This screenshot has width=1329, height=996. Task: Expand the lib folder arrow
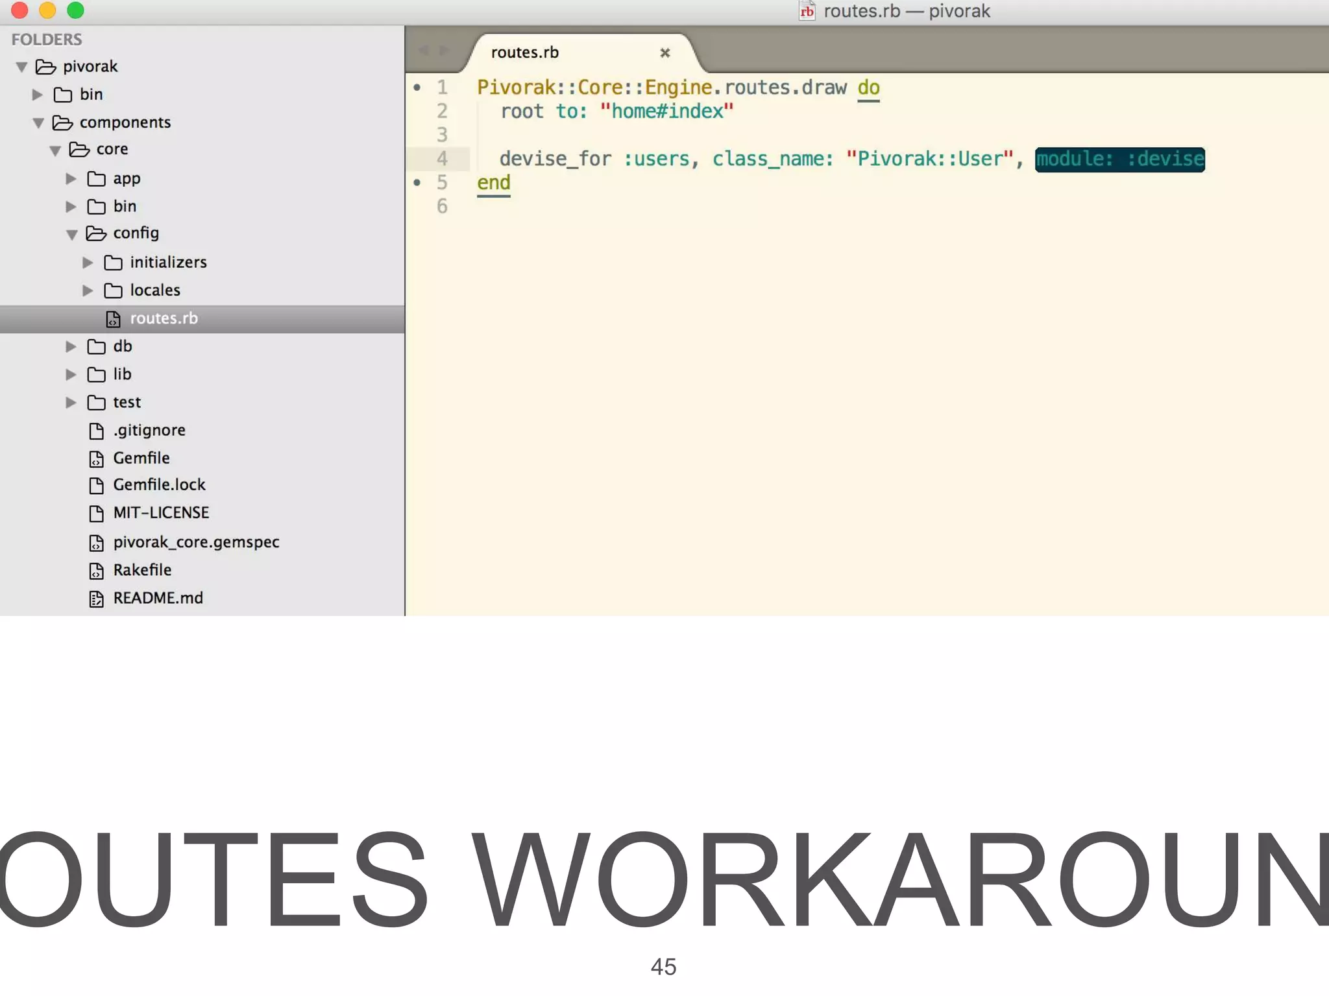point(71,374)
